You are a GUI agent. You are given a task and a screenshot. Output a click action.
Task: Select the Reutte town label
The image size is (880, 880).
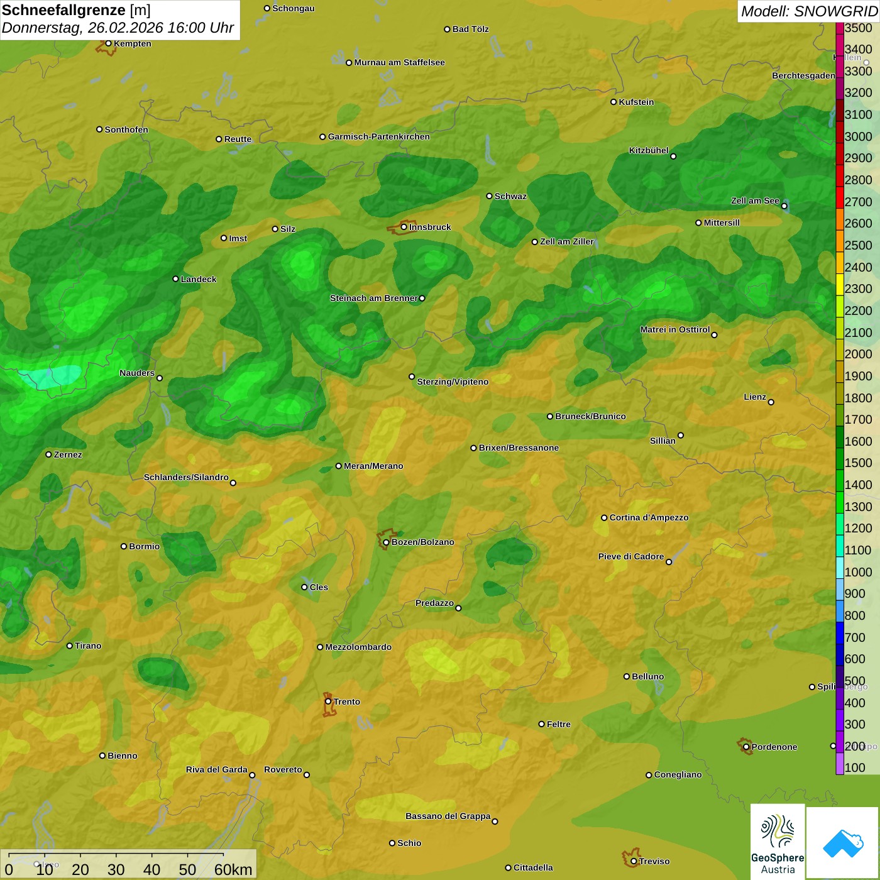tap(238, 139)
